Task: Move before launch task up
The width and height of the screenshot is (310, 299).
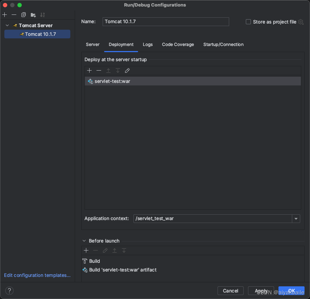Action: tap(115, 250)
